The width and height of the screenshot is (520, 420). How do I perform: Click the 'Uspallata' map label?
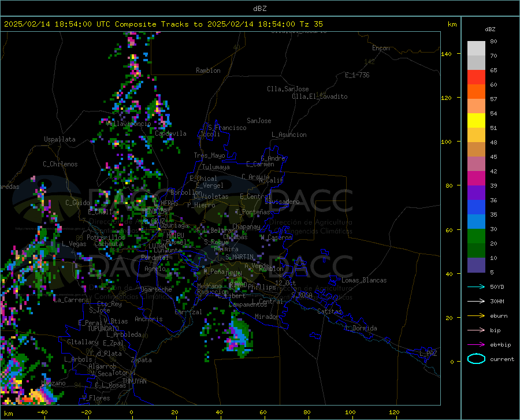point(60,139)
